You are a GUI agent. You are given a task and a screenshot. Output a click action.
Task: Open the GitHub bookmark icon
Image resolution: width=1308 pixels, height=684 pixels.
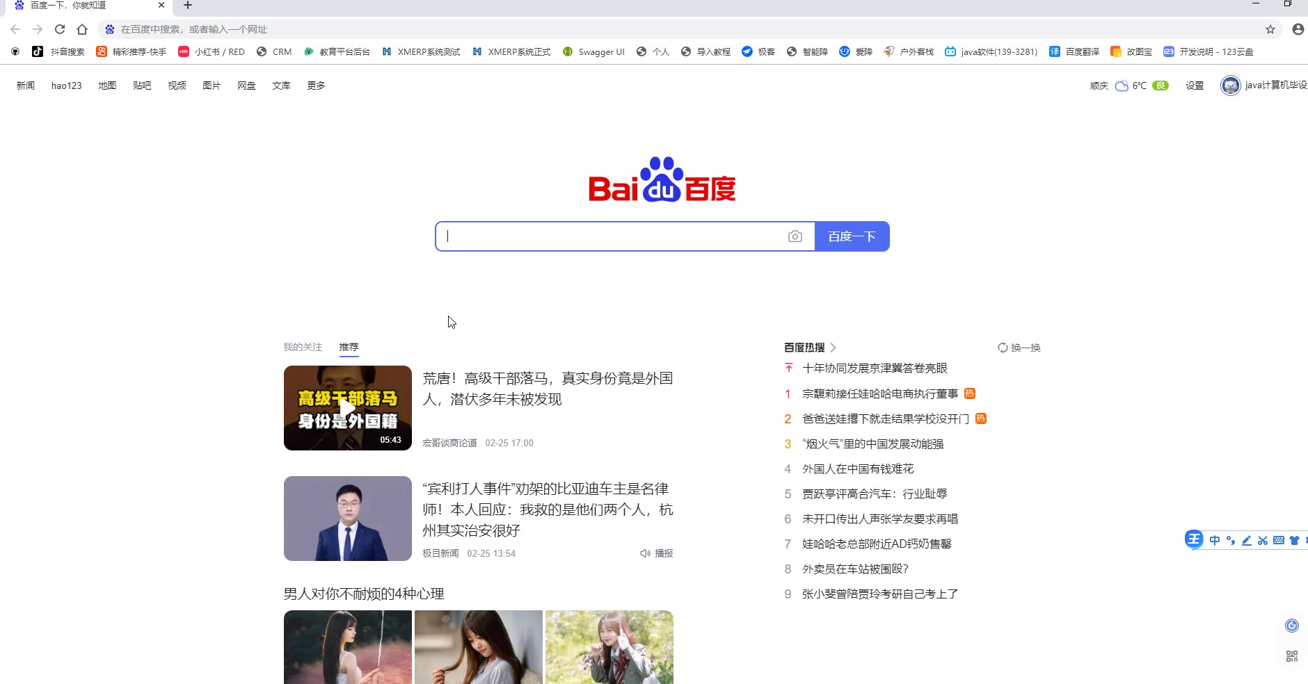15,51
